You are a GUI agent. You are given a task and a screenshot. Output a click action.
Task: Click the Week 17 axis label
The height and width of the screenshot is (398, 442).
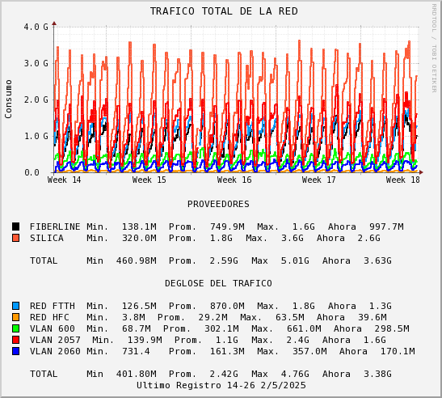click(x=319, y=180)
